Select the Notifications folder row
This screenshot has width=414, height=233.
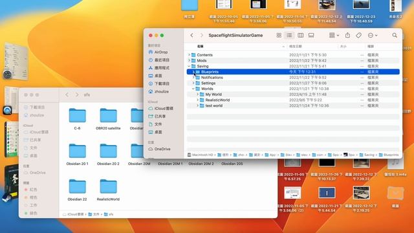[293, 78]
